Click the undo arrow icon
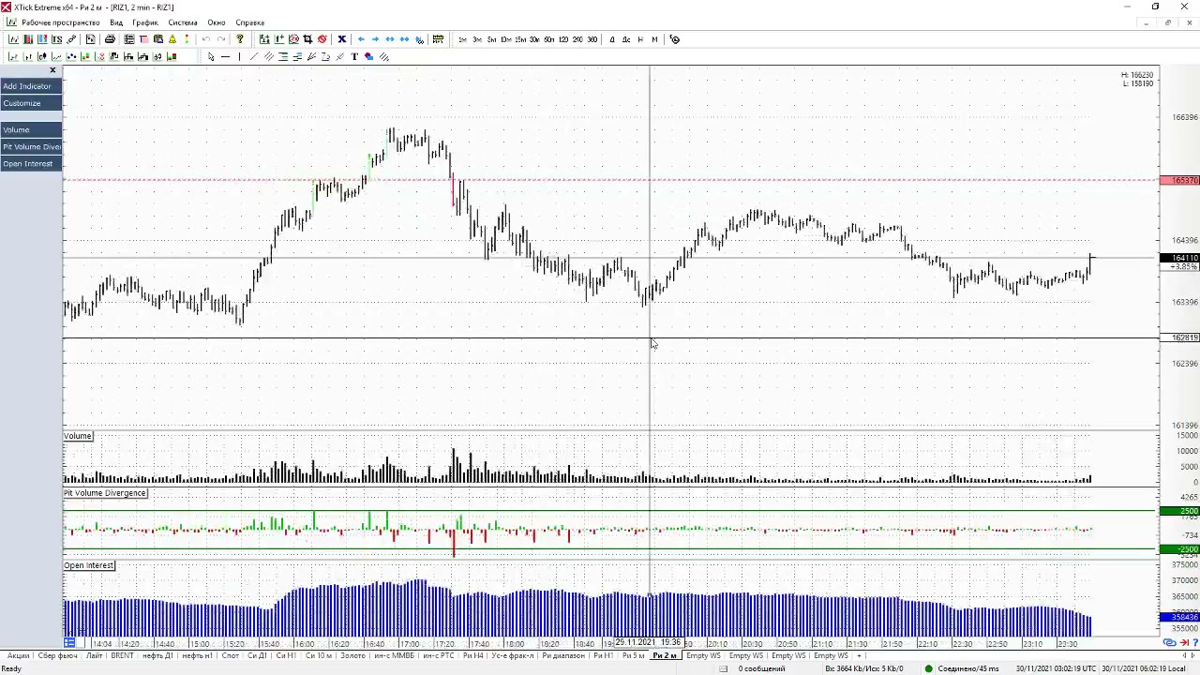The image size is (1200, 675). [206, 39]
